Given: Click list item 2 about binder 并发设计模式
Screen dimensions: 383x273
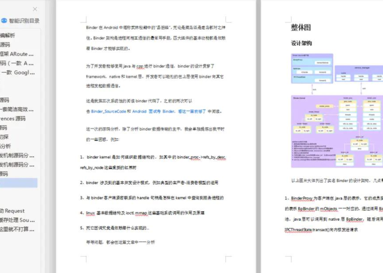Looking at the screenshot, I should 149,182.
